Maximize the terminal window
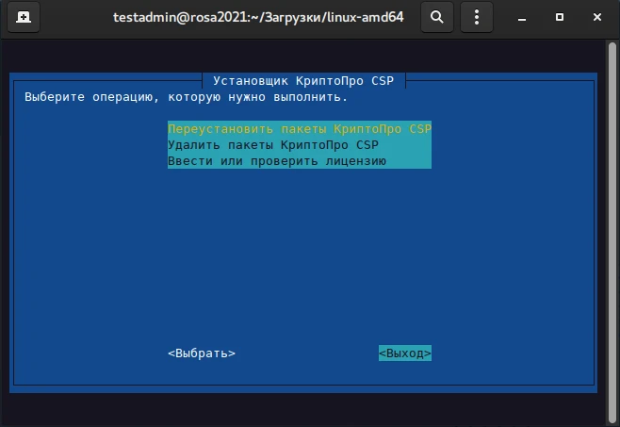Image resolution: width=620 pixels, height=427 pixels. pyautogui.click(x=560, y=17)
